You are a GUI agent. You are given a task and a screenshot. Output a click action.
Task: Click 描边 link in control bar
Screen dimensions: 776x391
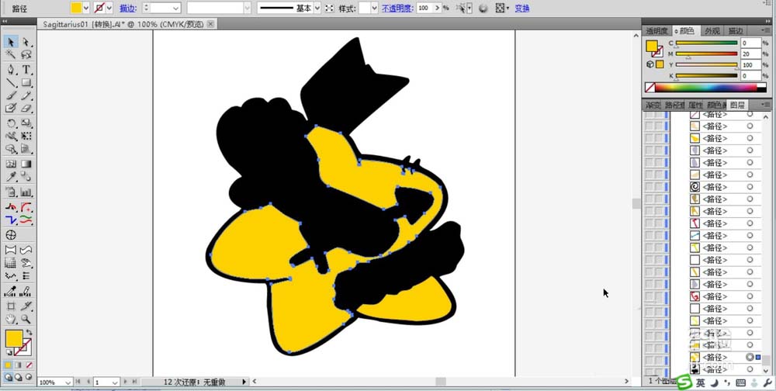(128, 9)
